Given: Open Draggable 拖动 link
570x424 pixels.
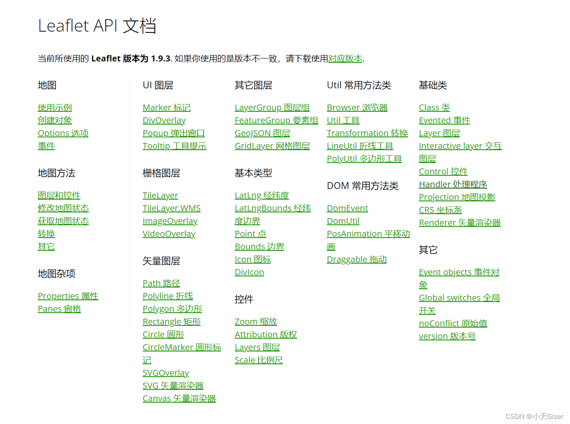Looking at the screenshot, I should click(x=357, y=259).
